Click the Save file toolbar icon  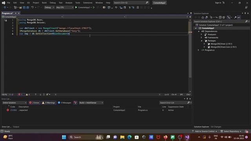pos(24,7)
